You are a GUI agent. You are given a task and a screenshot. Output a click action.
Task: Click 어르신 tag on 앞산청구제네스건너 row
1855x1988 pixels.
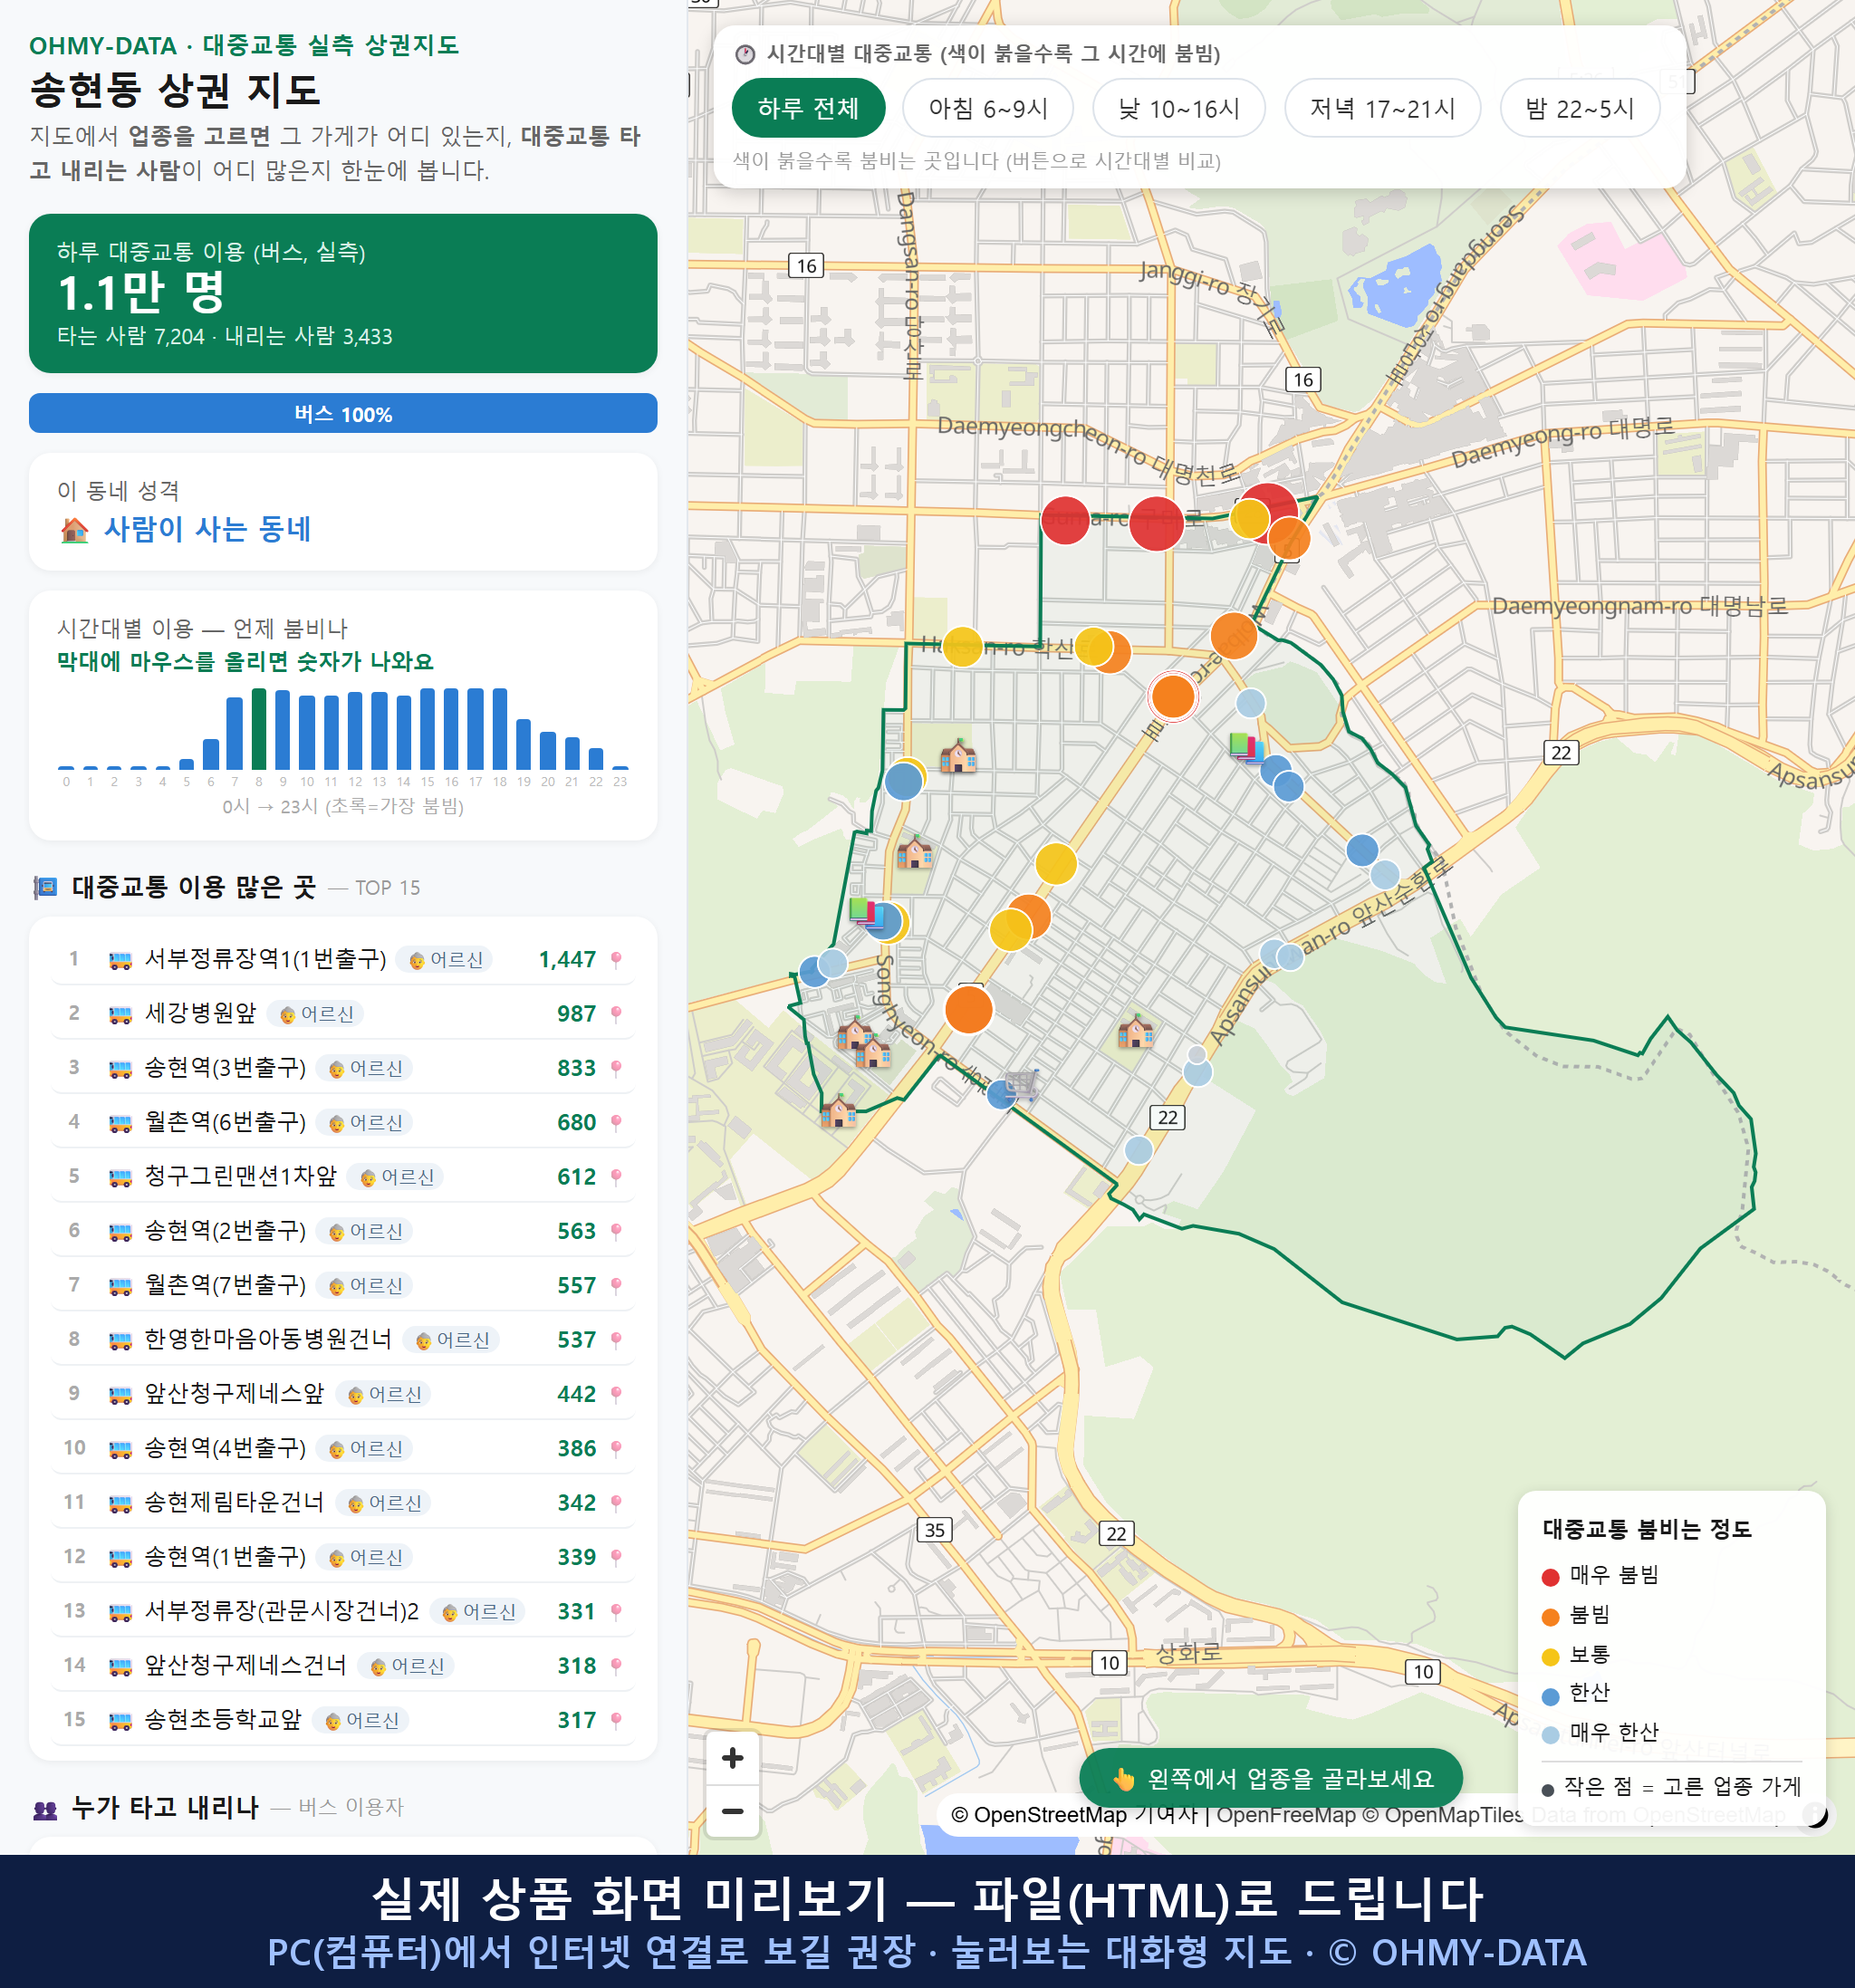406,1666
